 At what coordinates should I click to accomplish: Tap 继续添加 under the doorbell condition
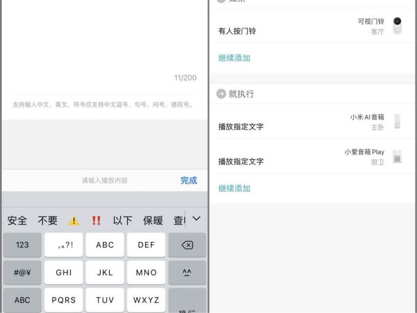[x=234, y=58]
